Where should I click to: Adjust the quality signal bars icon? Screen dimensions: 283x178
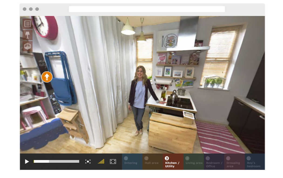coord(101,161)
